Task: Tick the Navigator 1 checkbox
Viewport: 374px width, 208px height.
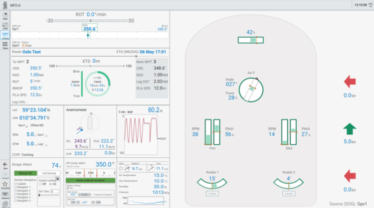Action: [x=15, y=187]
